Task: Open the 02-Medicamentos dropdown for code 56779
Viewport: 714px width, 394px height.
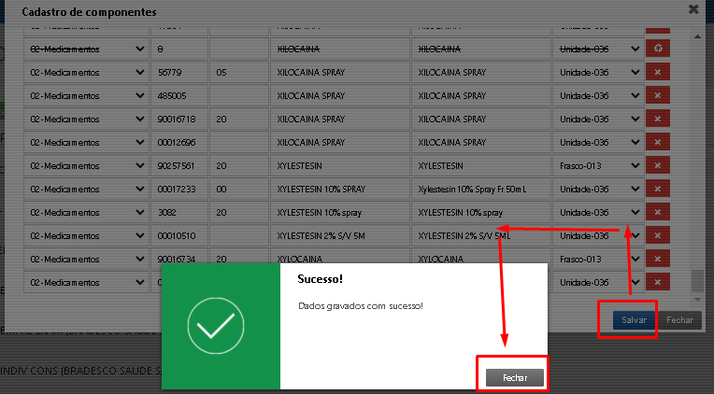Action: pyautogui.click(x=86, y=72)
